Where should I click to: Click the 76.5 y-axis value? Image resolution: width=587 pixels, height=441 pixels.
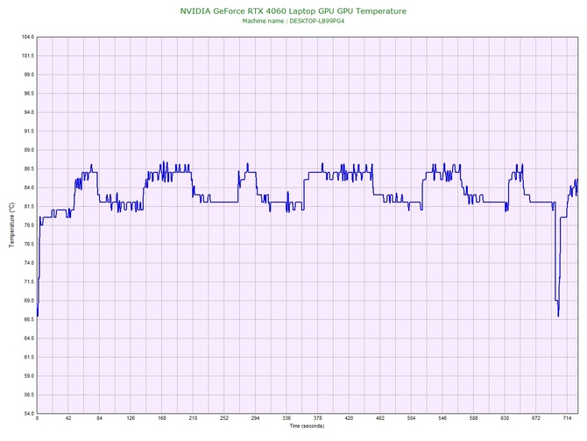click(x=28, y=245)
